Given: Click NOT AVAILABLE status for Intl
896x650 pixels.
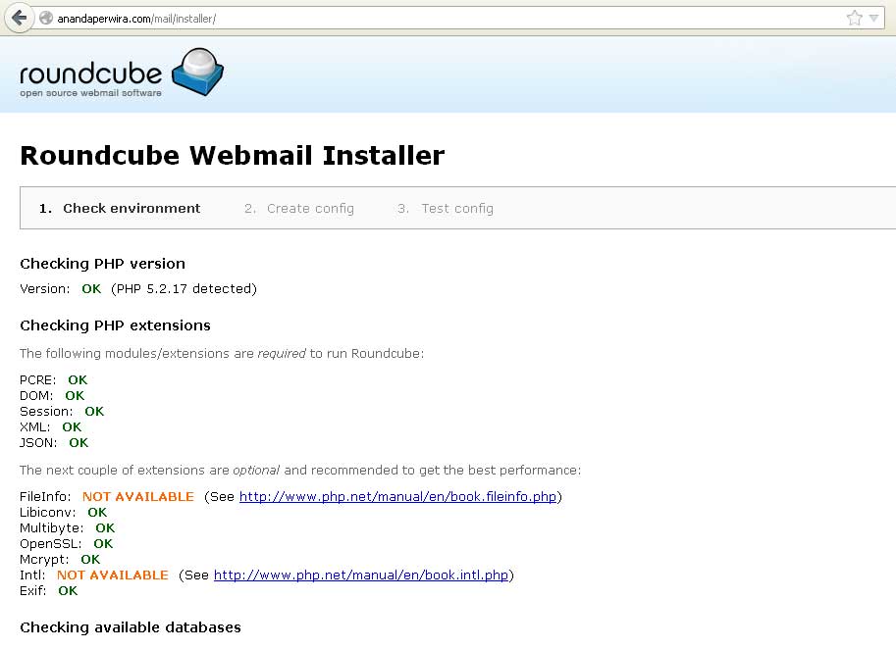Looking at the screenshot, I should click(113, 575).
